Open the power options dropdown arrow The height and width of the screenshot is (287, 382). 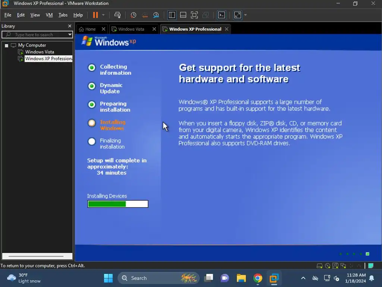(103, 15)
